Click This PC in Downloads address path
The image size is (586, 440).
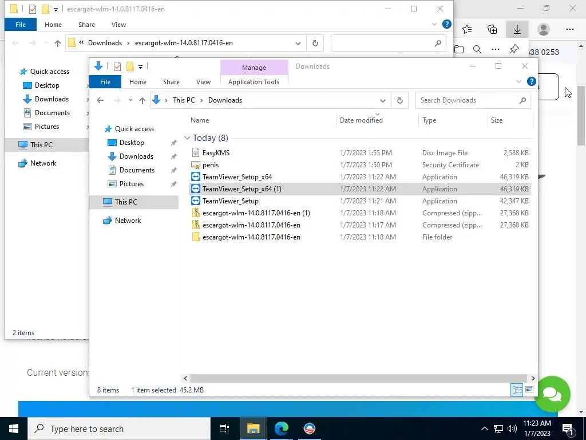[184, 100]
